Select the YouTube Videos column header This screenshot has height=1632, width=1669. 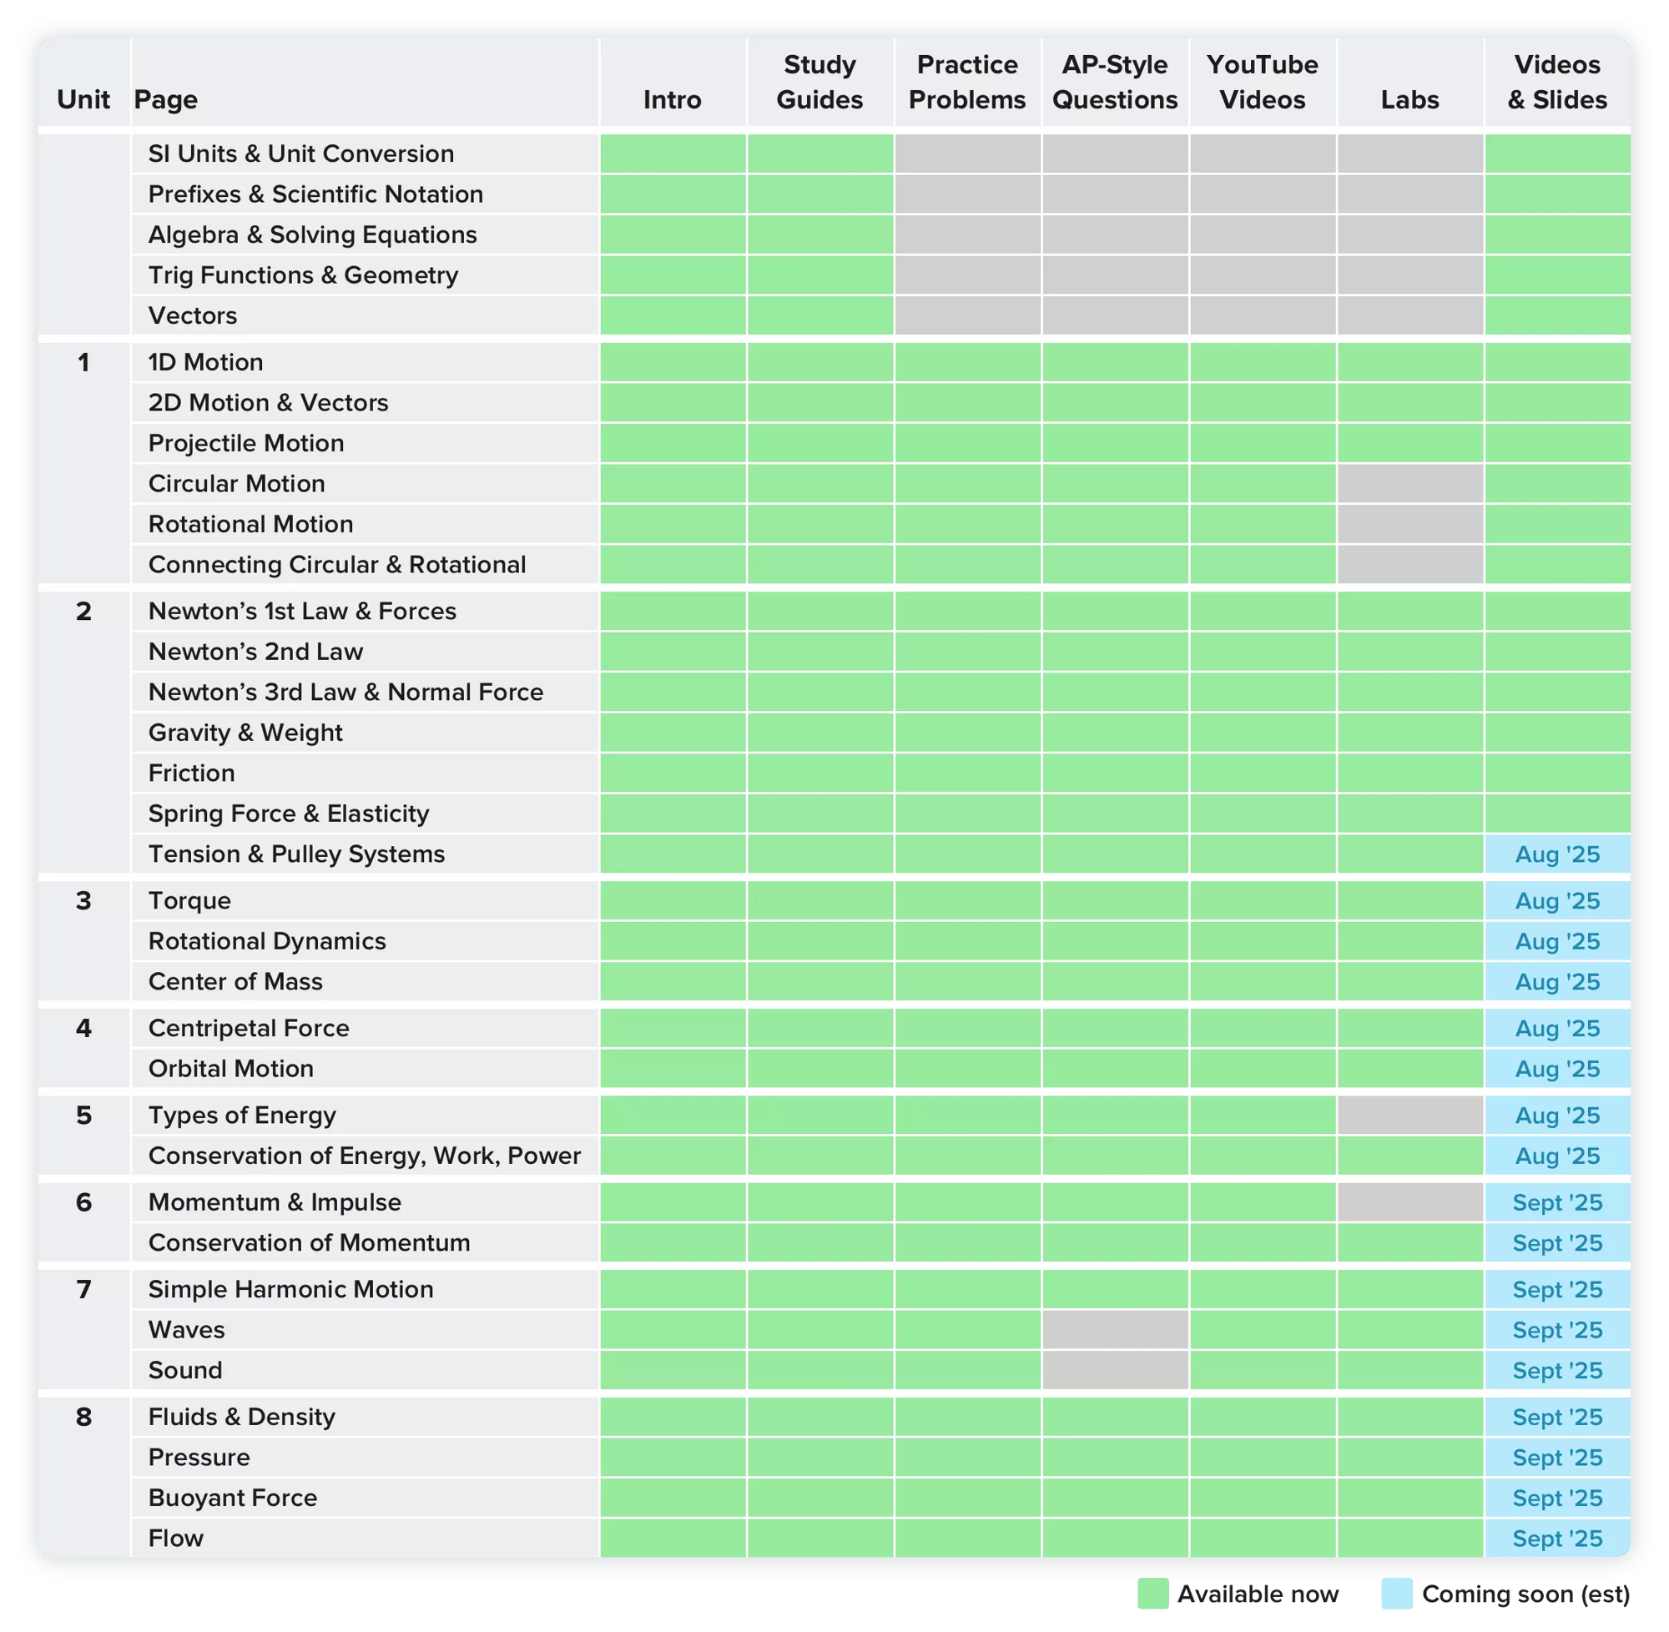coord(1262,83)
